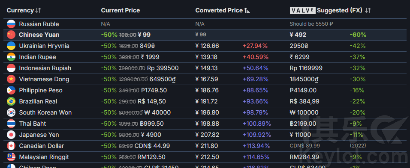This screenshot has height=168, width=410.
Task: Click the 'RM284.99' suggested price
Action: pos(304,157)
